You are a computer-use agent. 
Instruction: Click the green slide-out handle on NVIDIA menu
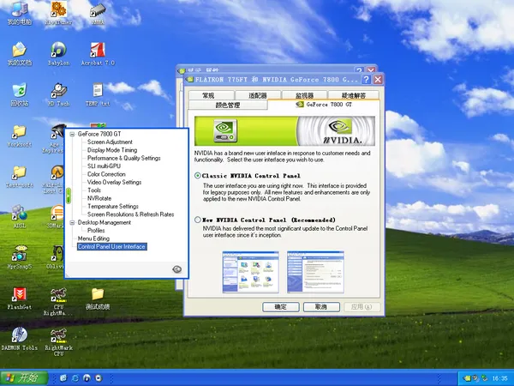click(69, 196)
